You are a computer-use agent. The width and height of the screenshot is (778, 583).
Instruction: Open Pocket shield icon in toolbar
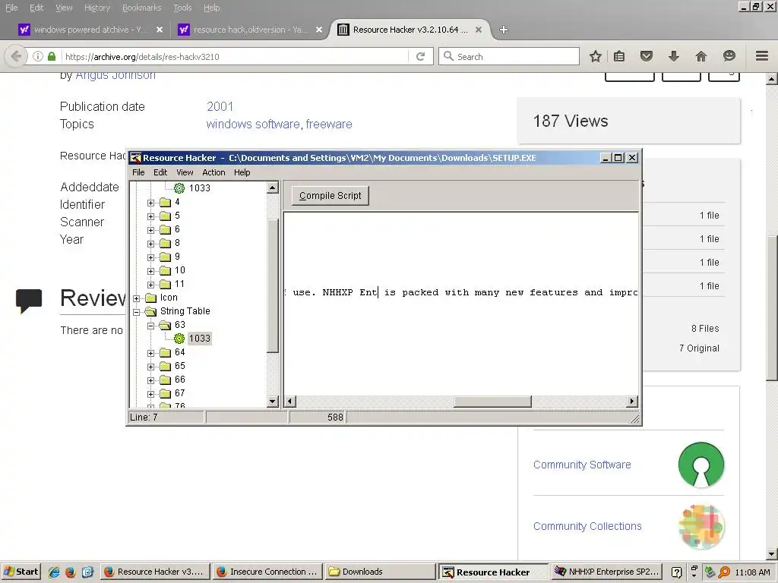646,56
